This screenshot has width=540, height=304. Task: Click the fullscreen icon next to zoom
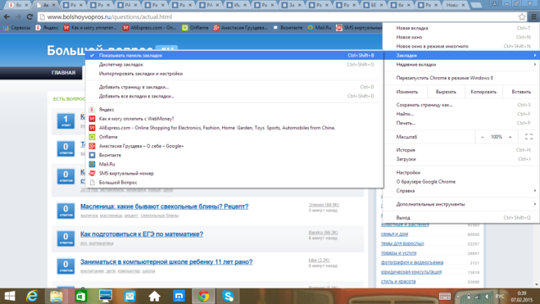(529, 137)
